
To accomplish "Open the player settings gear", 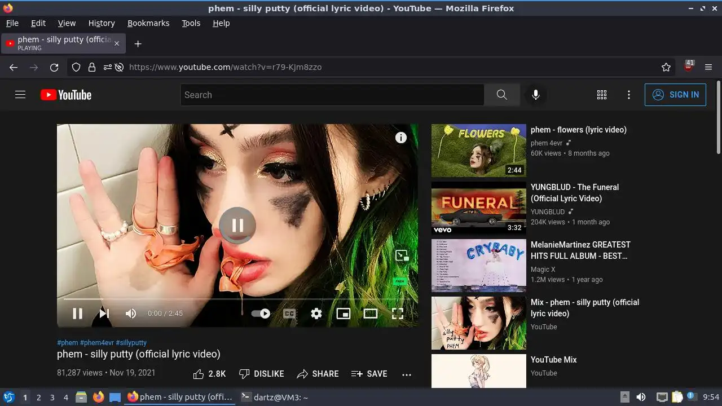I will tap(316, 314).
